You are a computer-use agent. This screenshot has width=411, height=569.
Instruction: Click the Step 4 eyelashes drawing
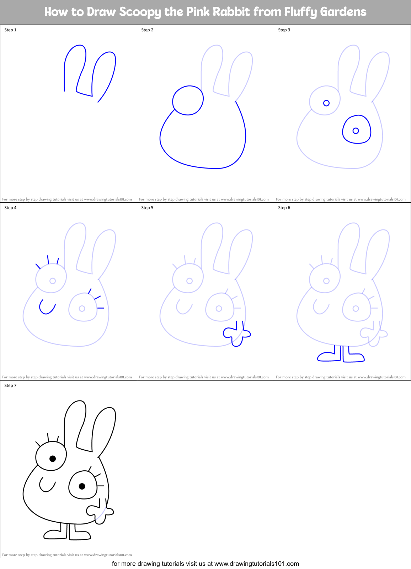pos(70,281)
